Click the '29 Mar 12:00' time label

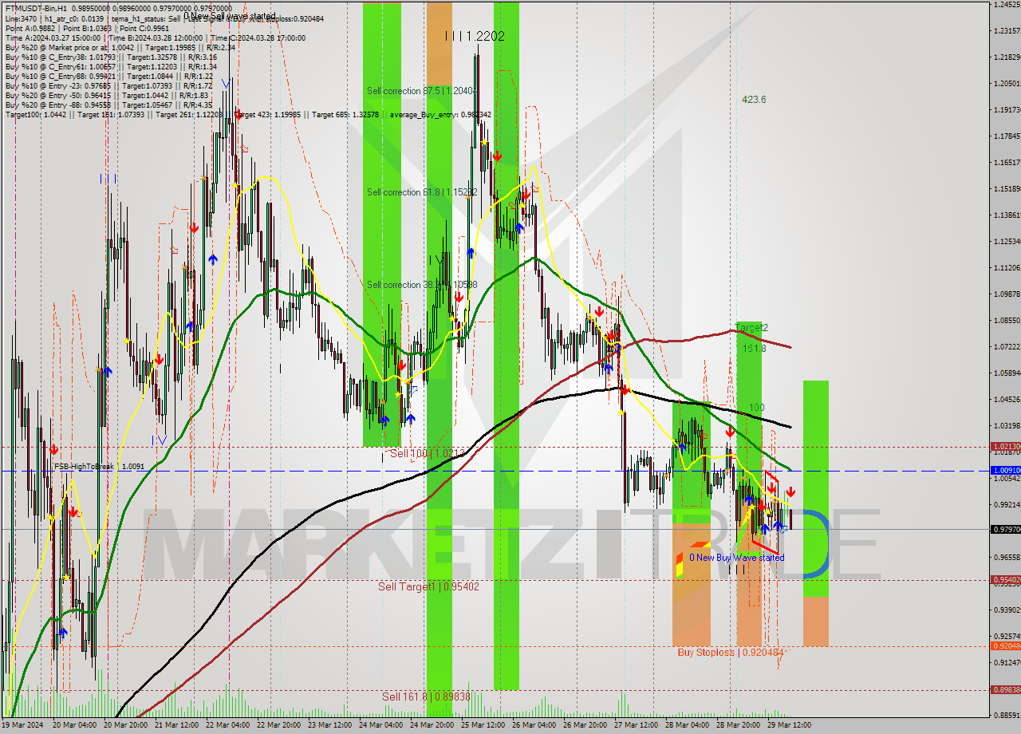790,725
